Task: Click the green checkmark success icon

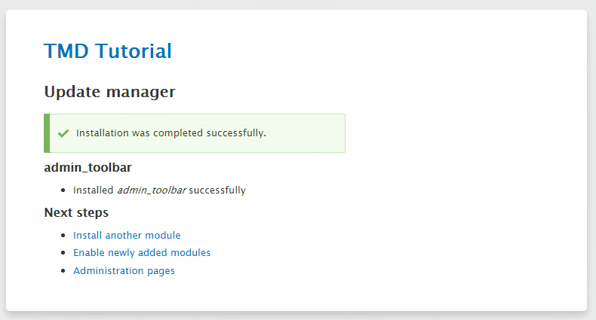Action: coord(63,133)
